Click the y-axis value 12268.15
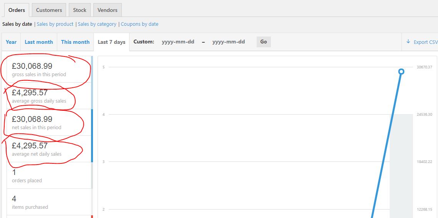Image resolution: width=438 pixels, height=218 pixels. pyautogui.click(x=424, y=209)
